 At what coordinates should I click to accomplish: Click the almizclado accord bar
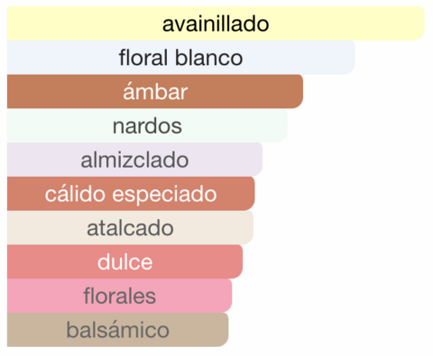click(134, 160)
